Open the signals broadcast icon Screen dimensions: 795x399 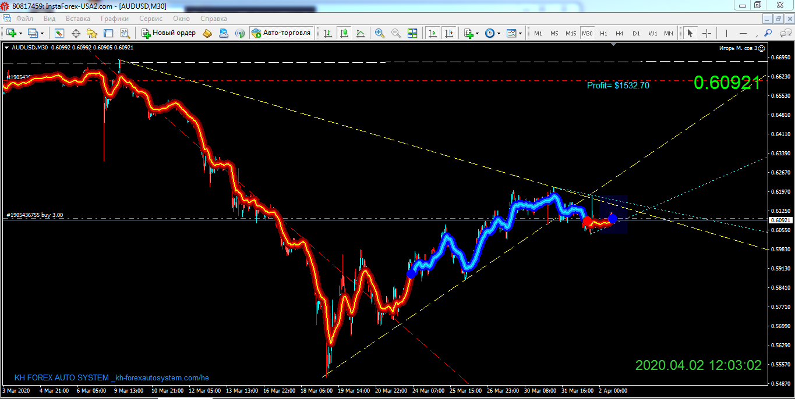pos(239,33)
